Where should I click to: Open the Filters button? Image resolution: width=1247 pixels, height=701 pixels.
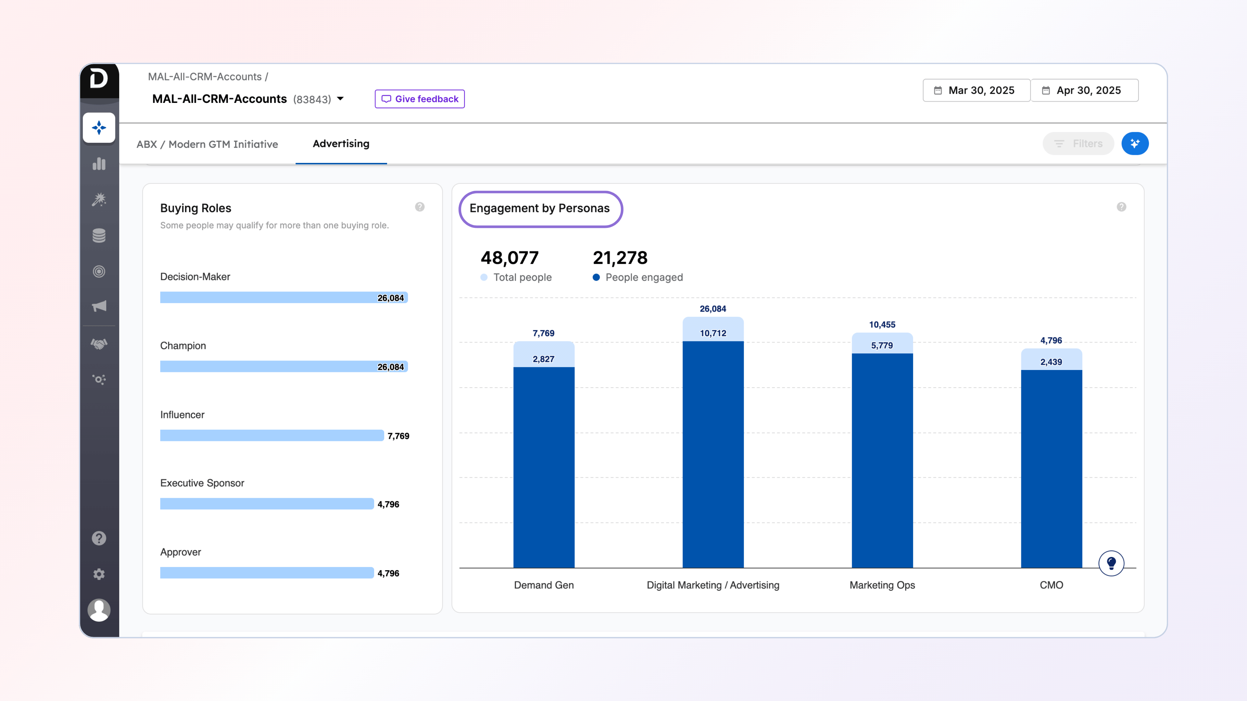(x=1078, y=144)
